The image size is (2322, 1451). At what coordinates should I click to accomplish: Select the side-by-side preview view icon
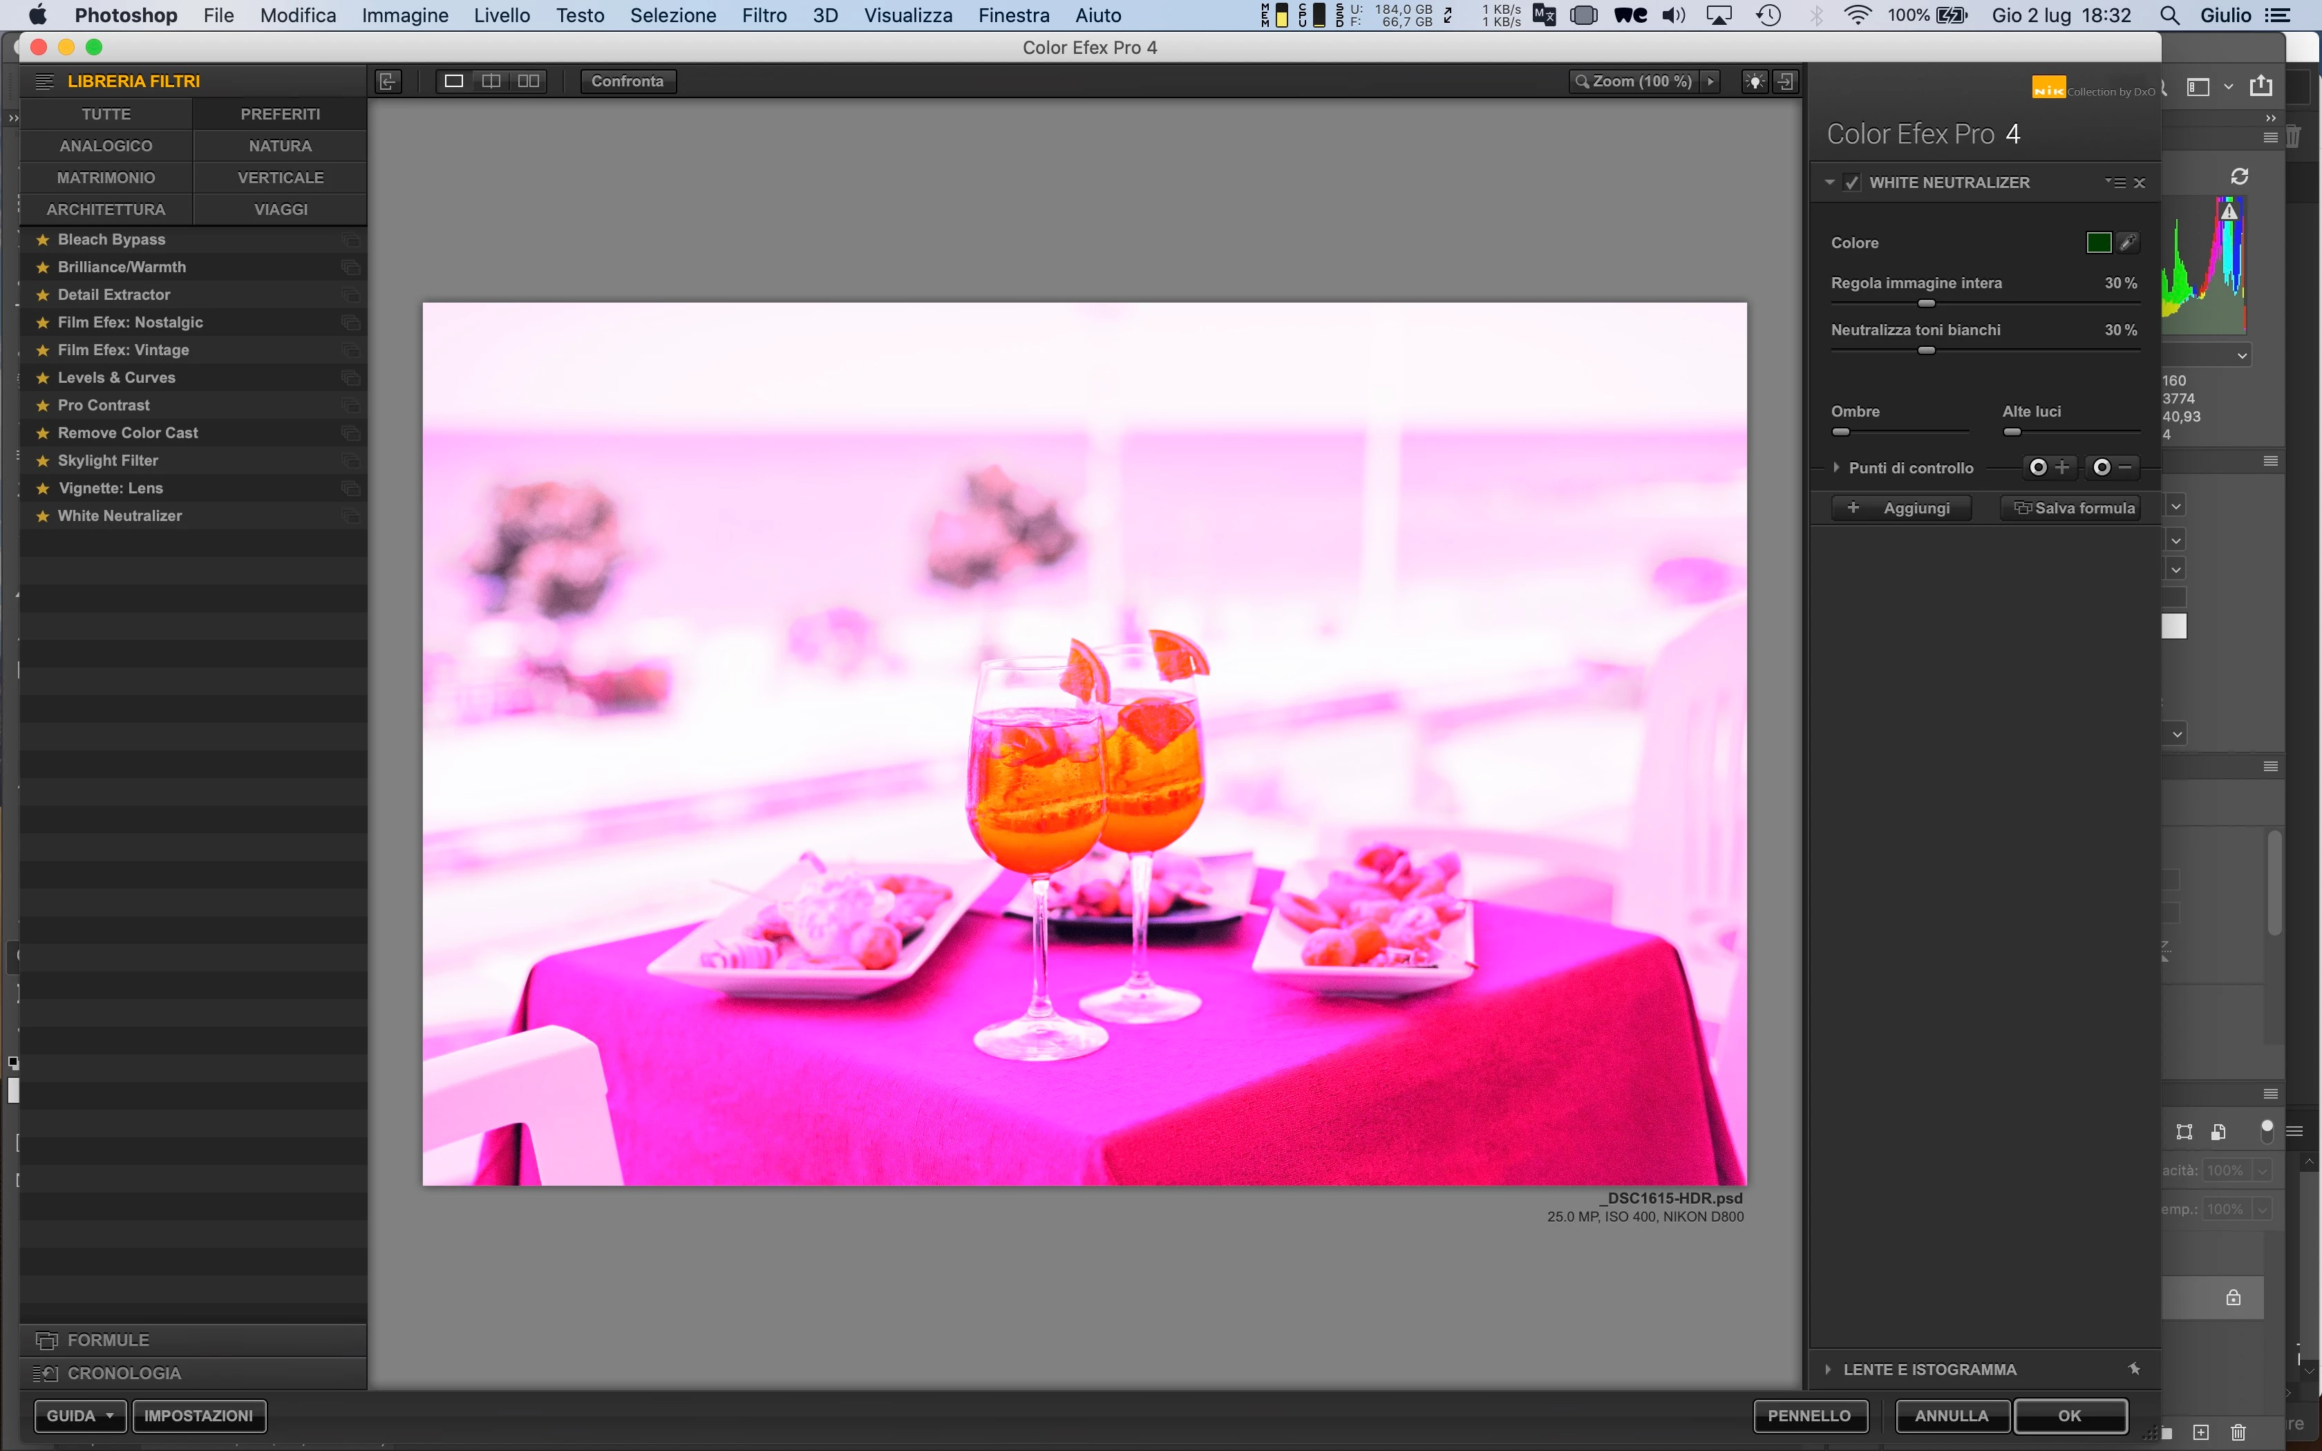[x=529, y=82]
